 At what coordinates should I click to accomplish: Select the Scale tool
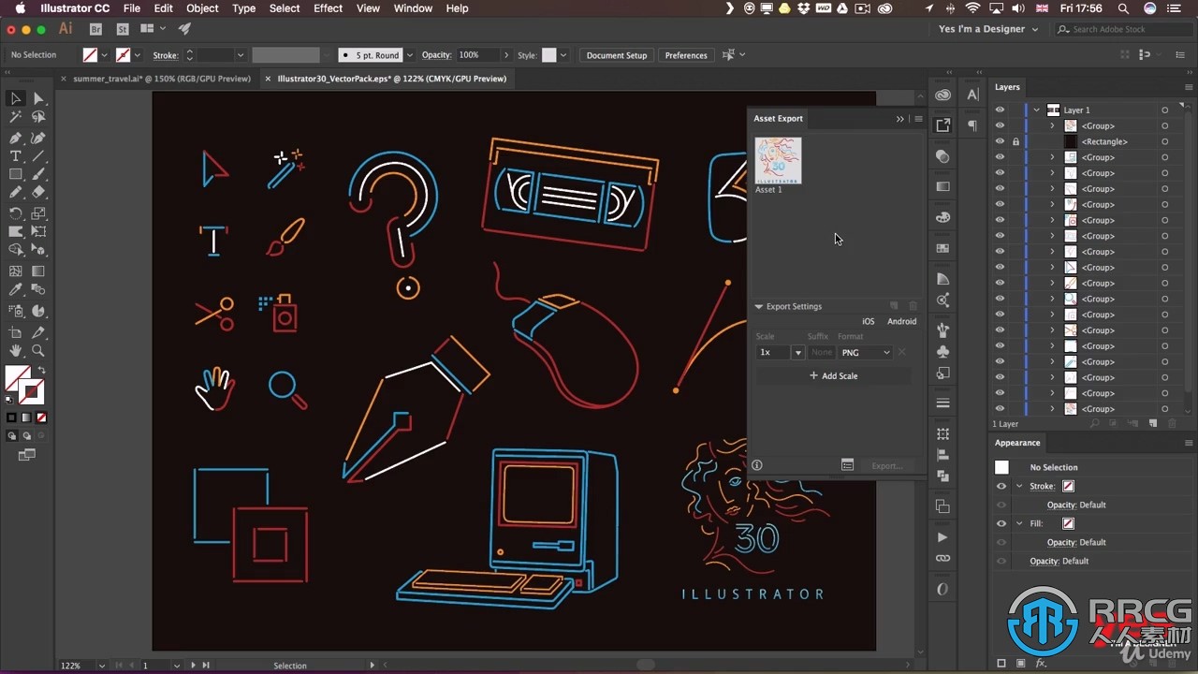coord(38,213)
